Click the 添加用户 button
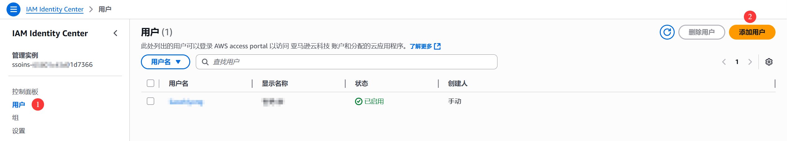787x141 pixels. 752,32
